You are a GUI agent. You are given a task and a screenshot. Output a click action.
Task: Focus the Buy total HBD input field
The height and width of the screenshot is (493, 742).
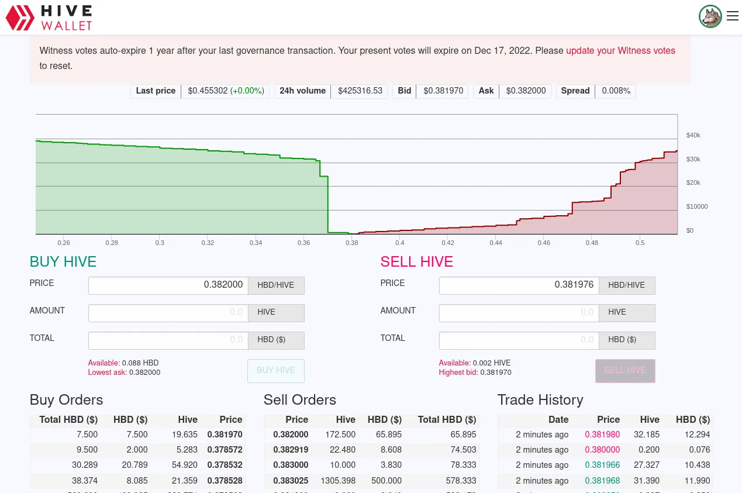pos(168,340)
